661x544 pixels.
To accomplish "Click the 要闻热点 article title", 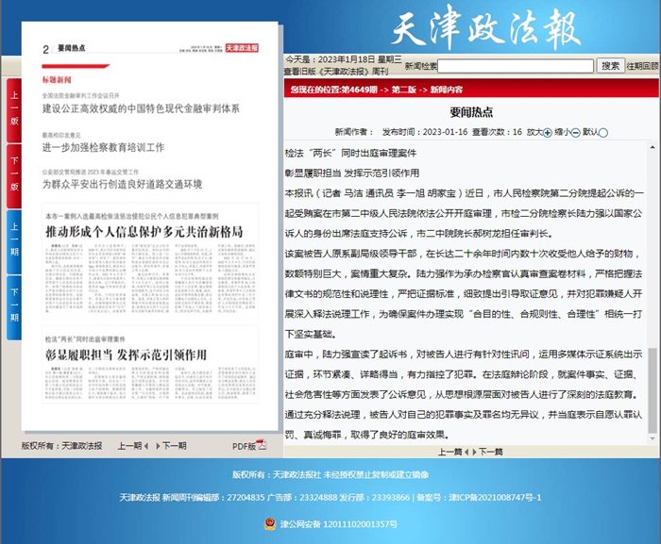I will [x=471, y=112].
